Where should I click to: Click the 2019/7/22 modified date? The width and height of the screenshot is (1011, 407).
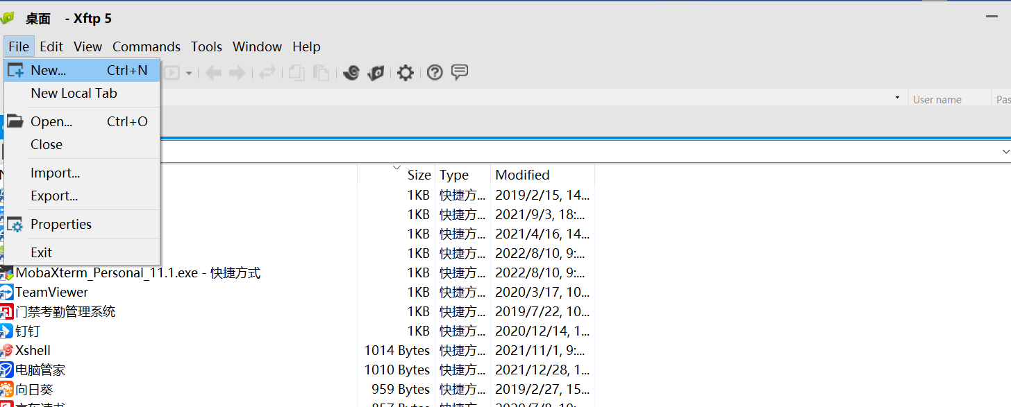coord(542,312)
